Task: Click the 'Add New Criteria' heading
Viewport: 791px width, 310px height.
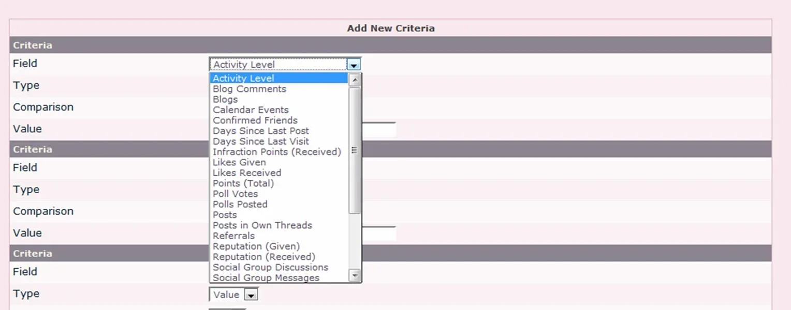Action: 391,28
